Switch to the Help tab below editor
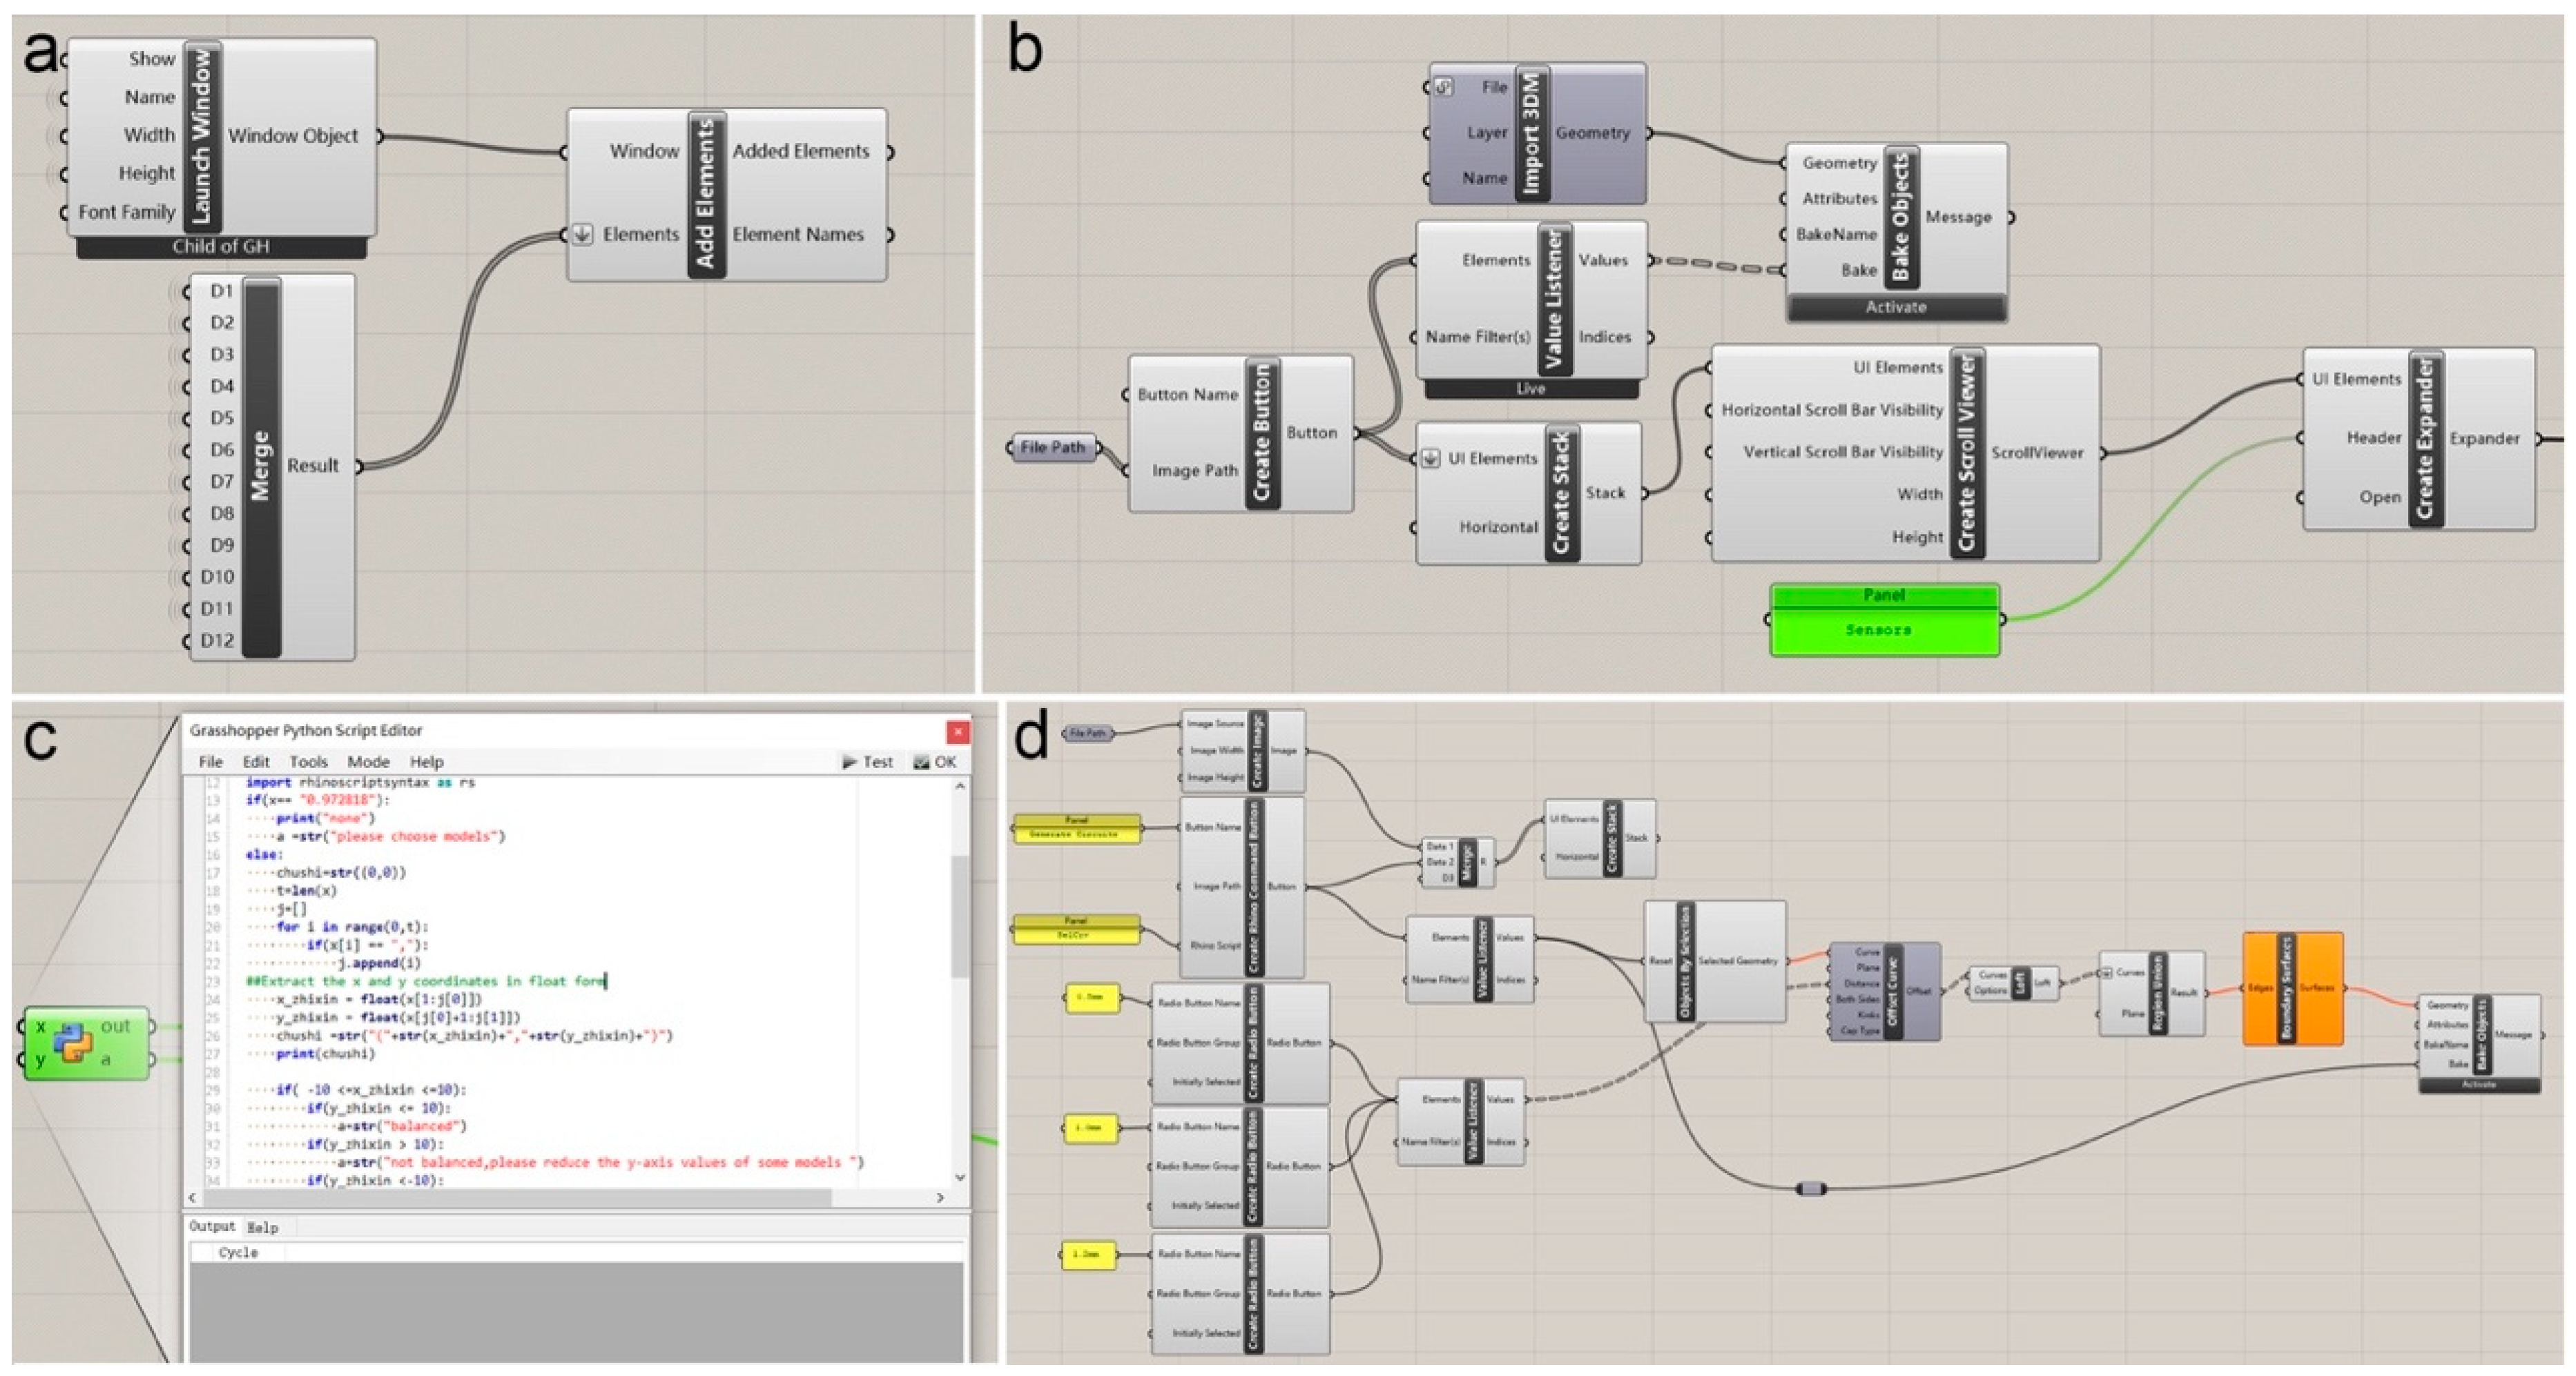2576x1376 pixels. (263, 1227)
